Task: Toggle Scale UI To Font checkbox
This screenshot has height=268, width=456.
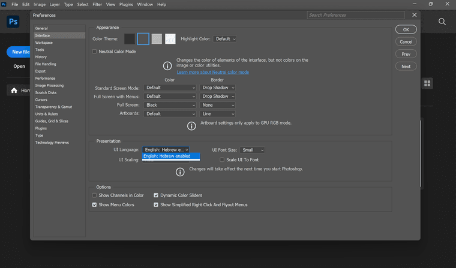Action: pyautogui.click(x=222, y=159)
